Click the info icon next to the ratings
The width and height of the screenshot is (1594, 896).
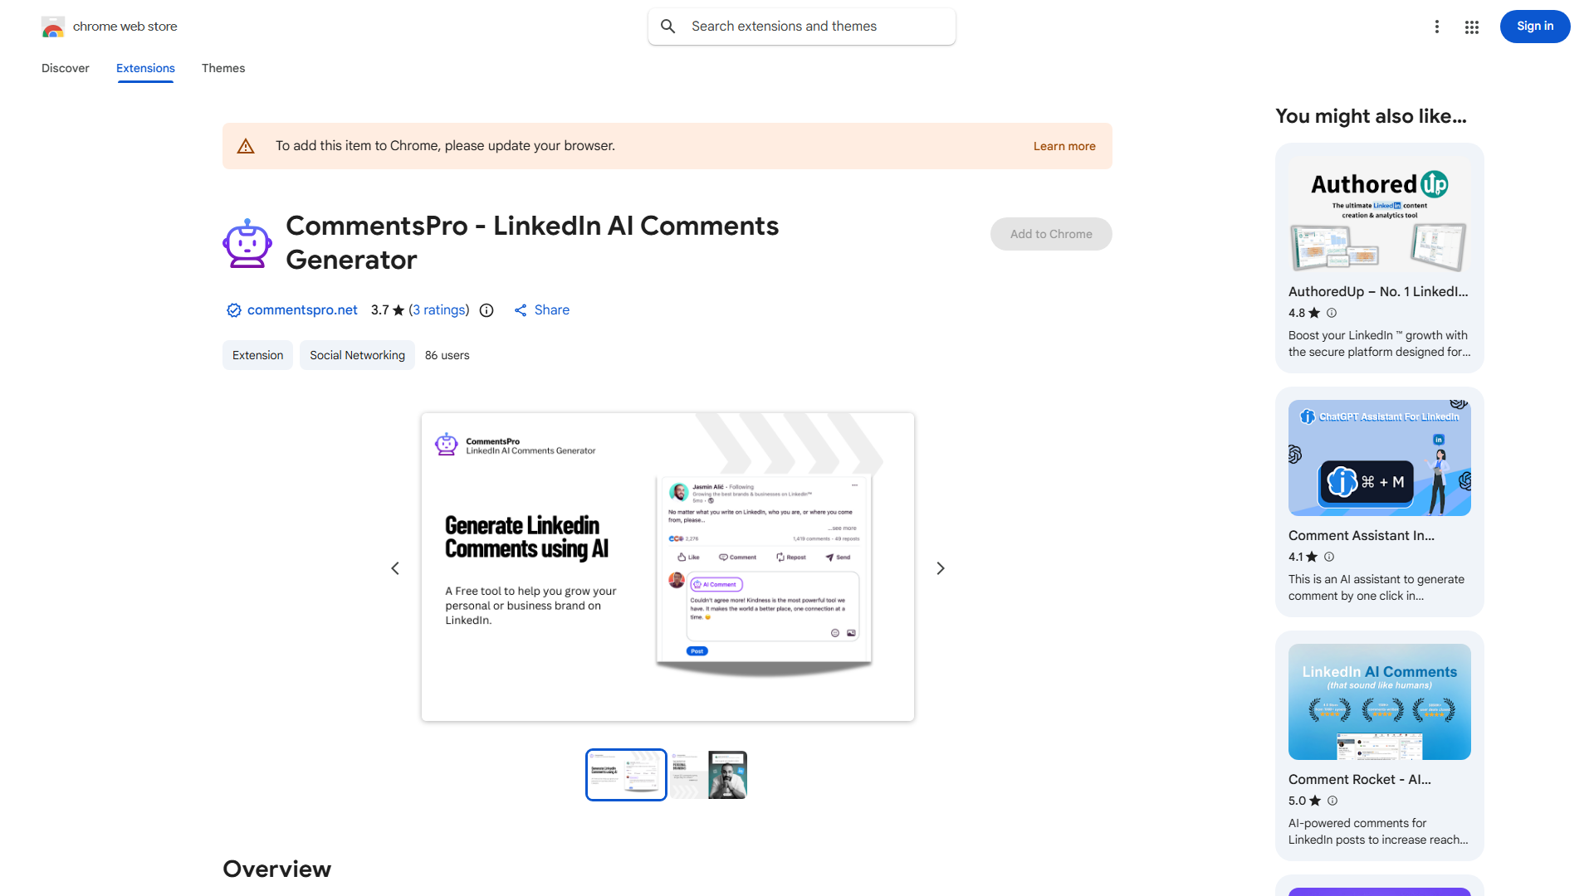(486, 310)
